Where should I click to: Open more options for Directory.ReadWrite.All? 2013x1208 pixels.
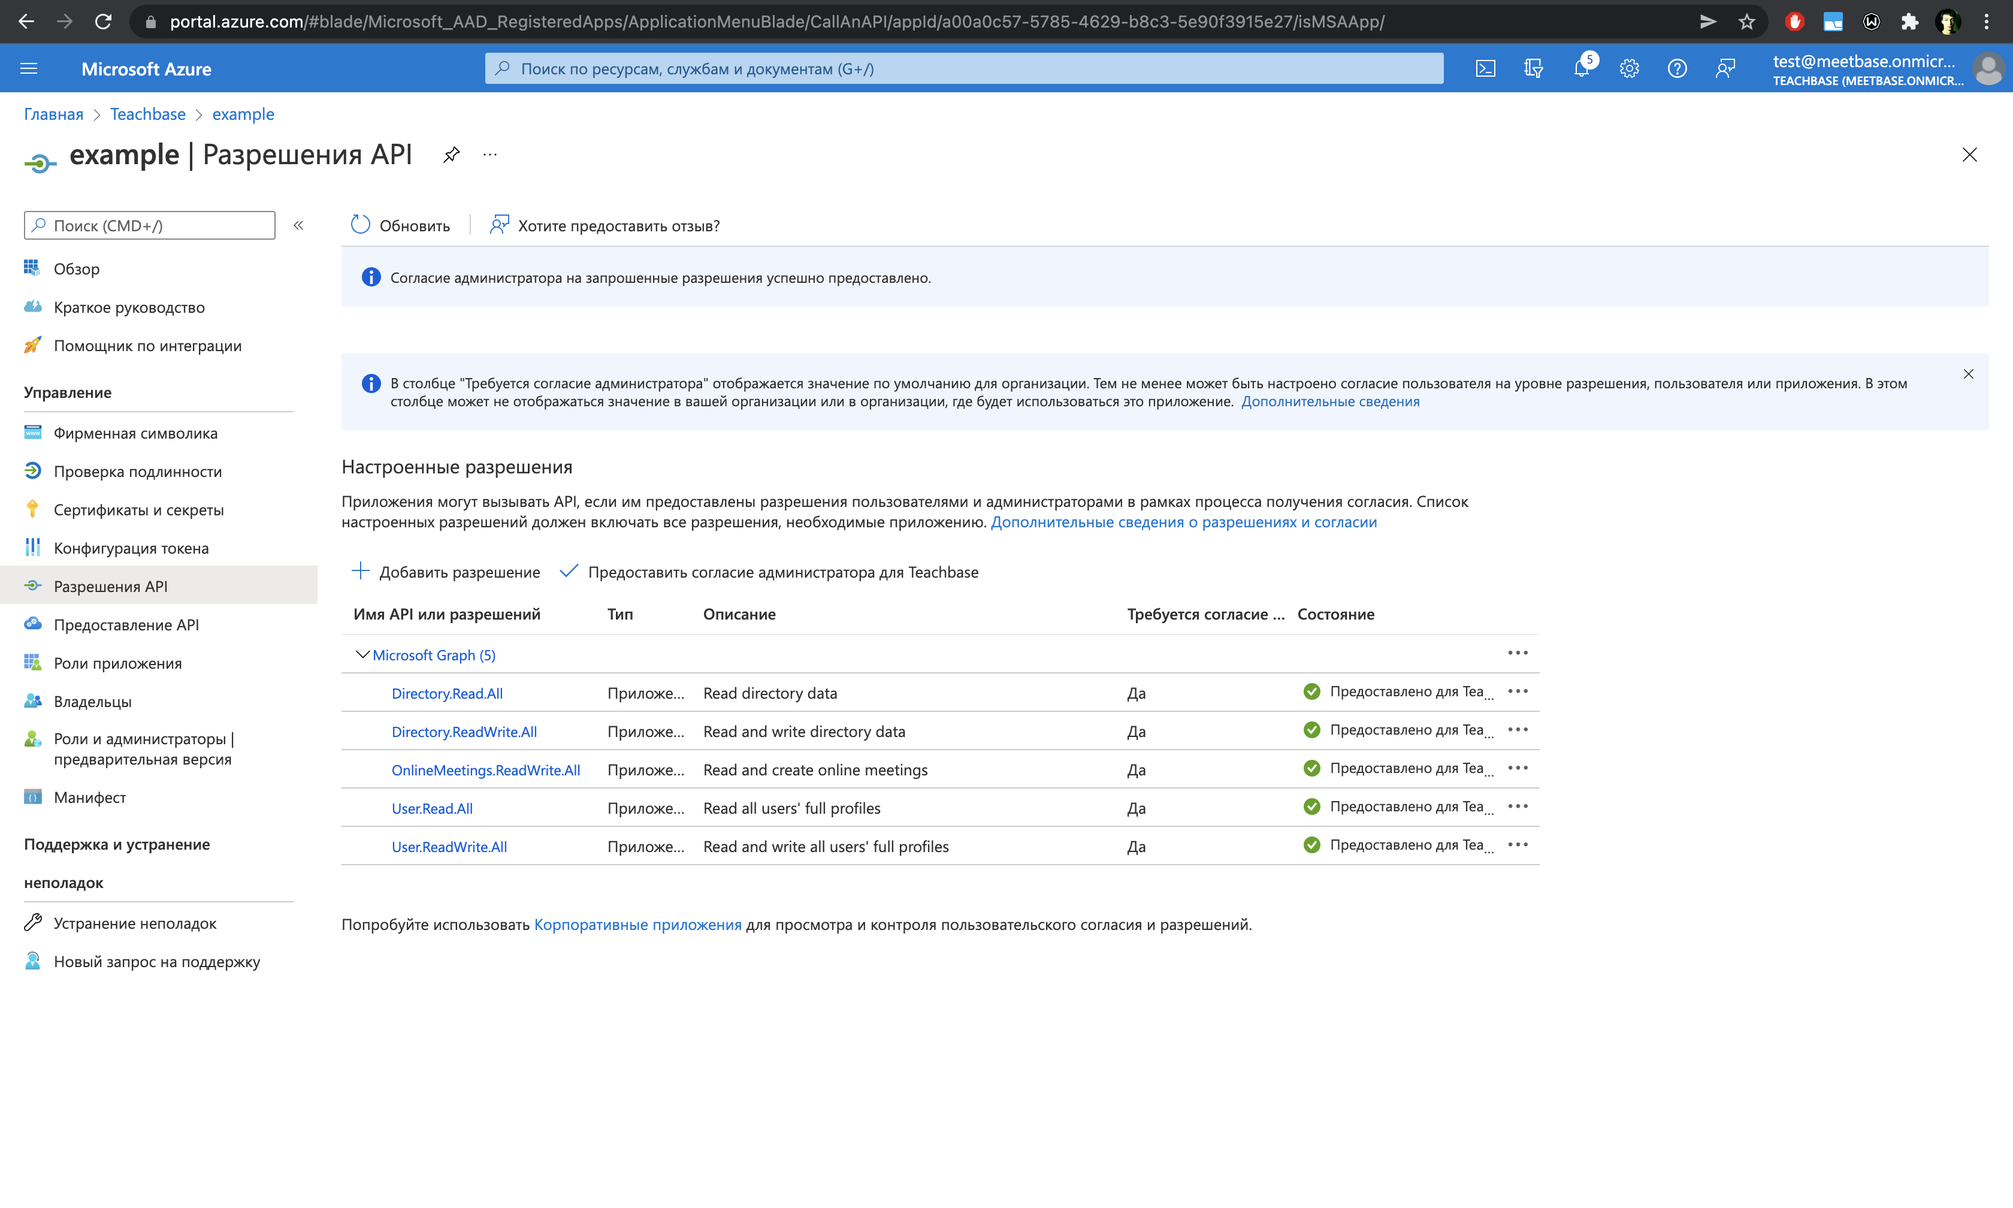(1518, 729)
